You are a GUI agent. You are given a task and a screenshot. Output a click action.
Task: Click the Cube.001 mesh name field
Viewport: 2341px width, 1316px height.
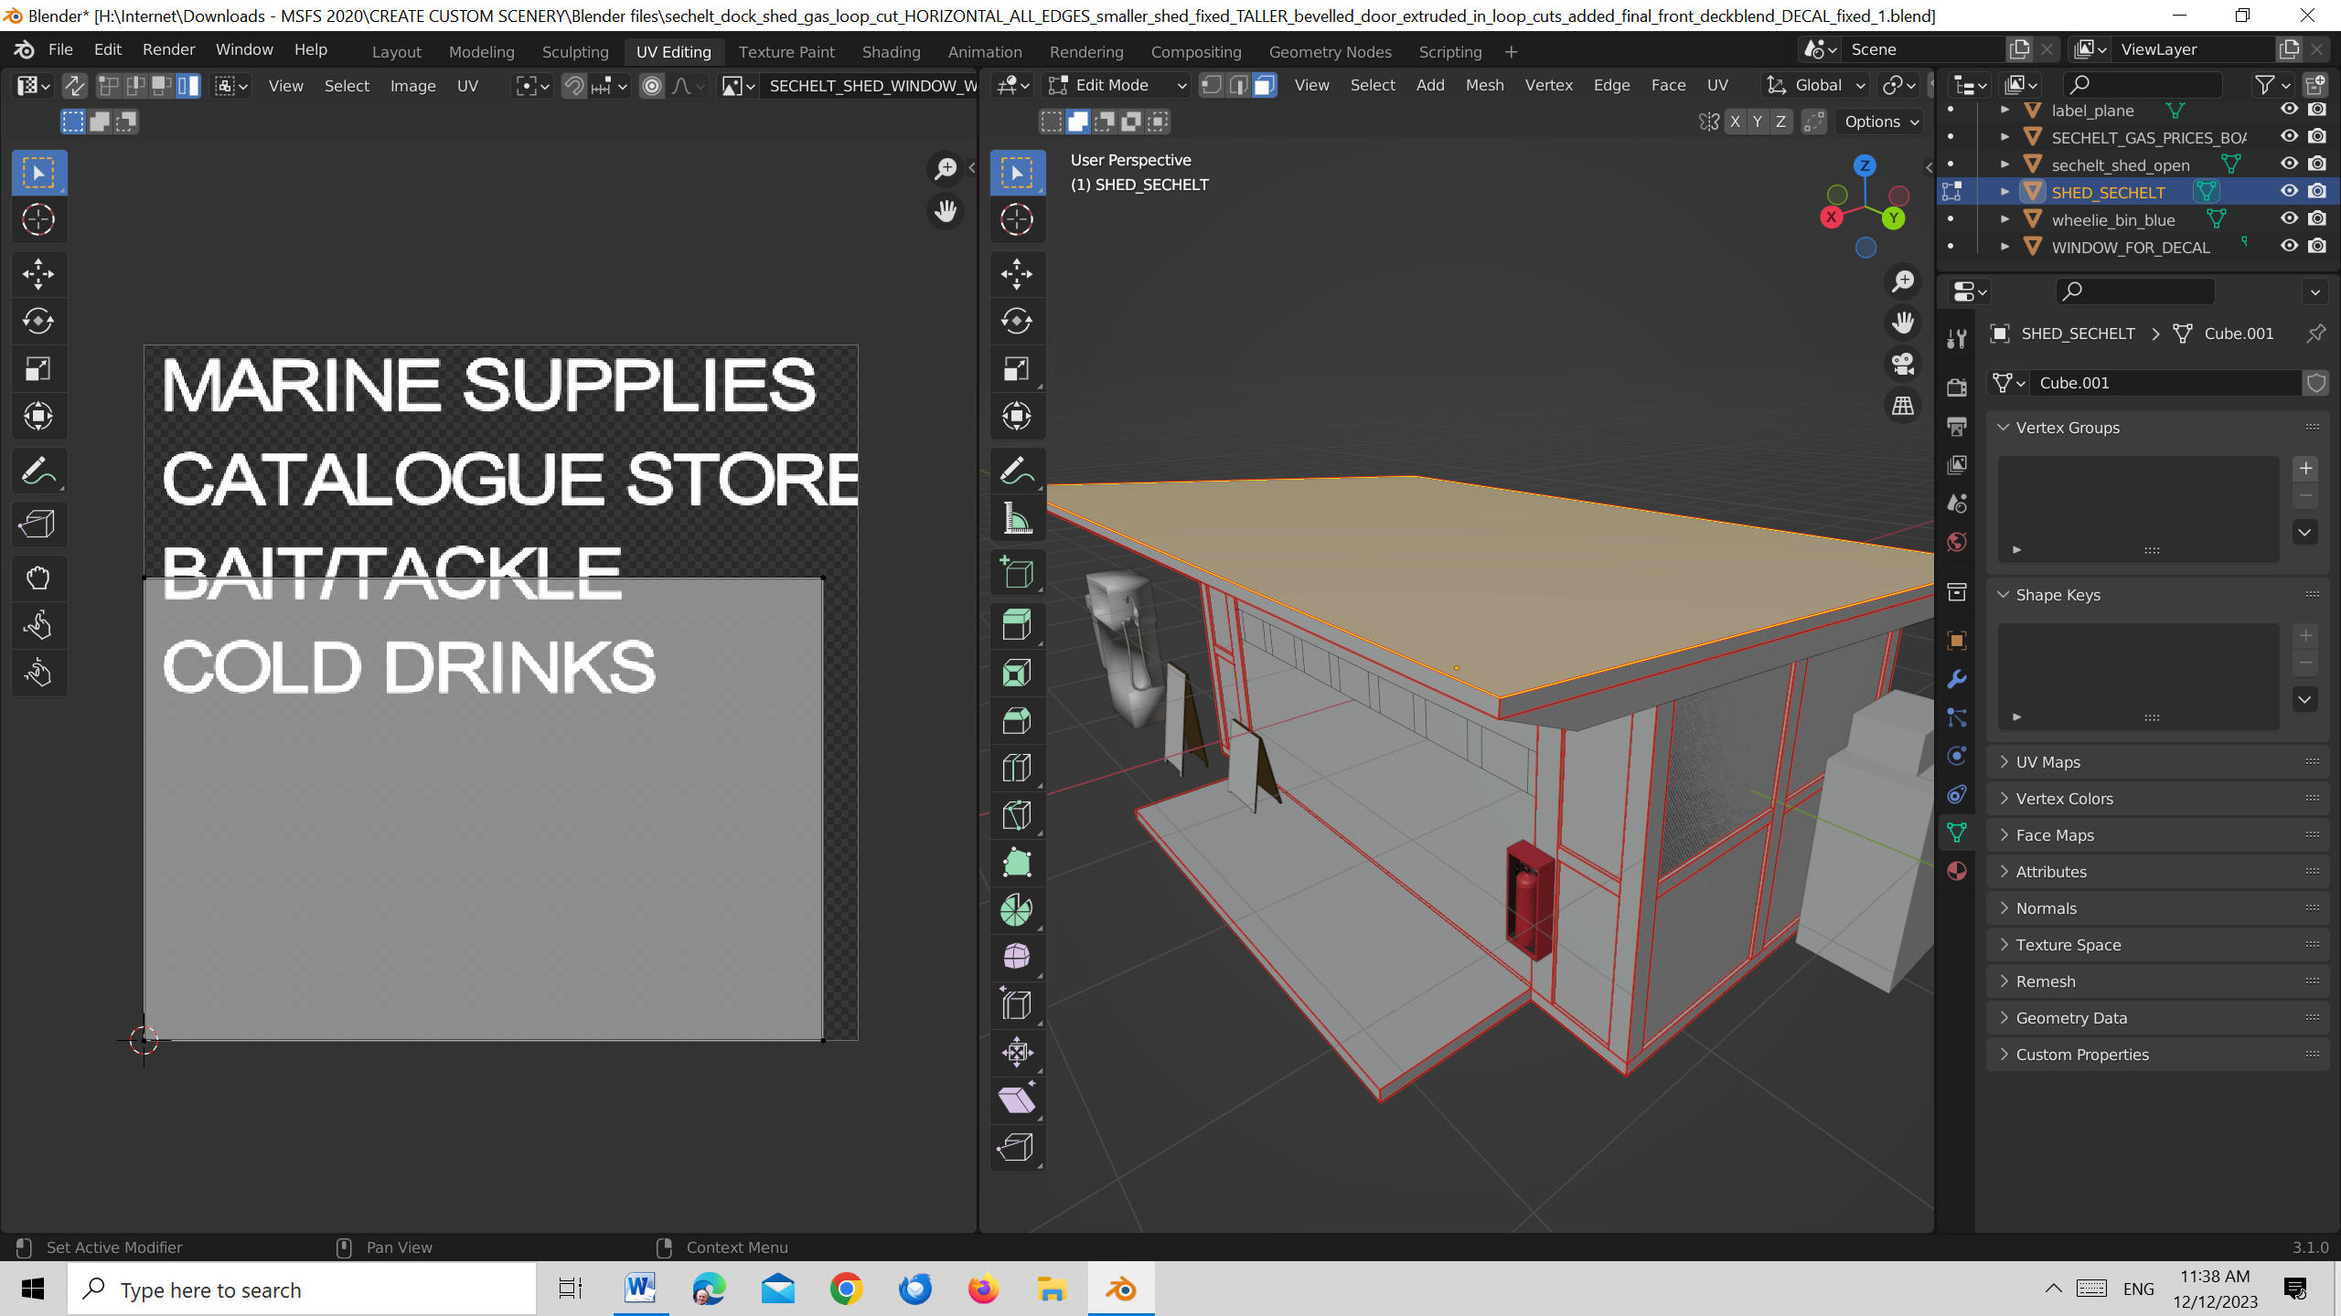(x=2165, y=383)
